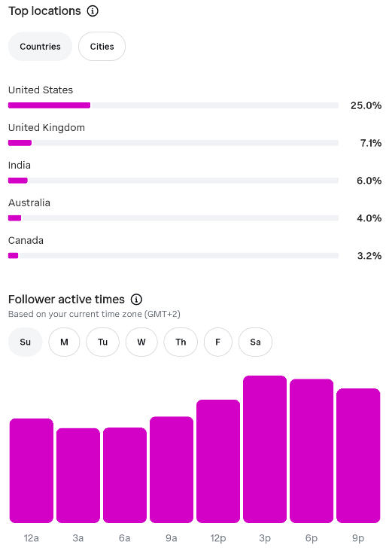Show Wednesday follower activity
Screen dimensions: 386x560
point(141,342)
